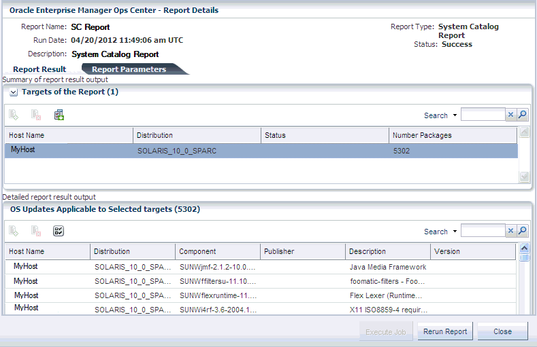Sort OS Updates table by Version column
Viewport: 537px width, 347px height.
473,251
